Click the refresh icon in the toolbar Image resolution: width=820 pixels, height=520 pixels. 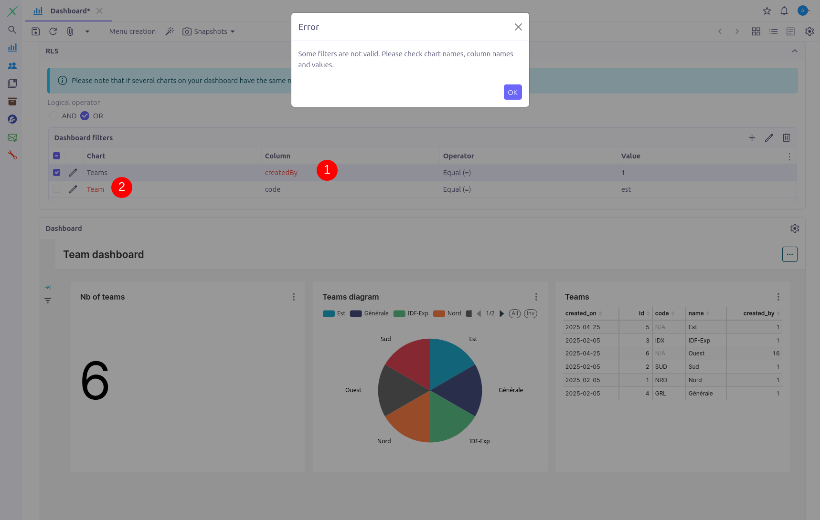pyautogui.click(x=53, y=31)
